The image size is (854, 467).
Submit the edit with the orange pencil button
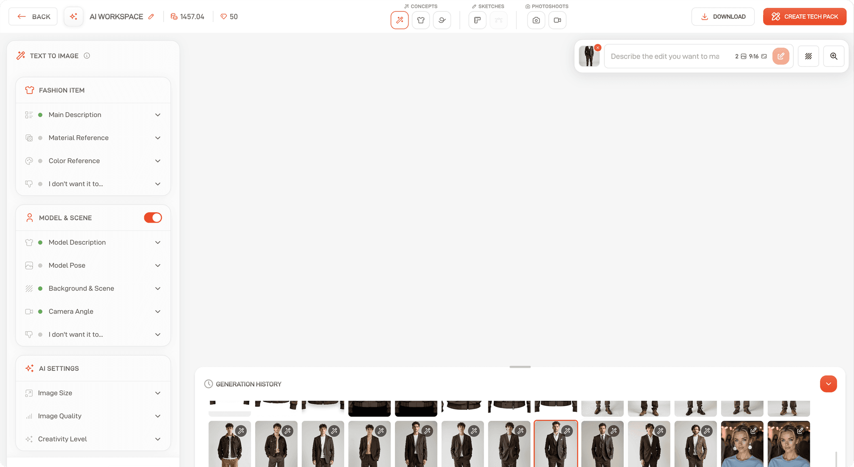pos(781,56)
